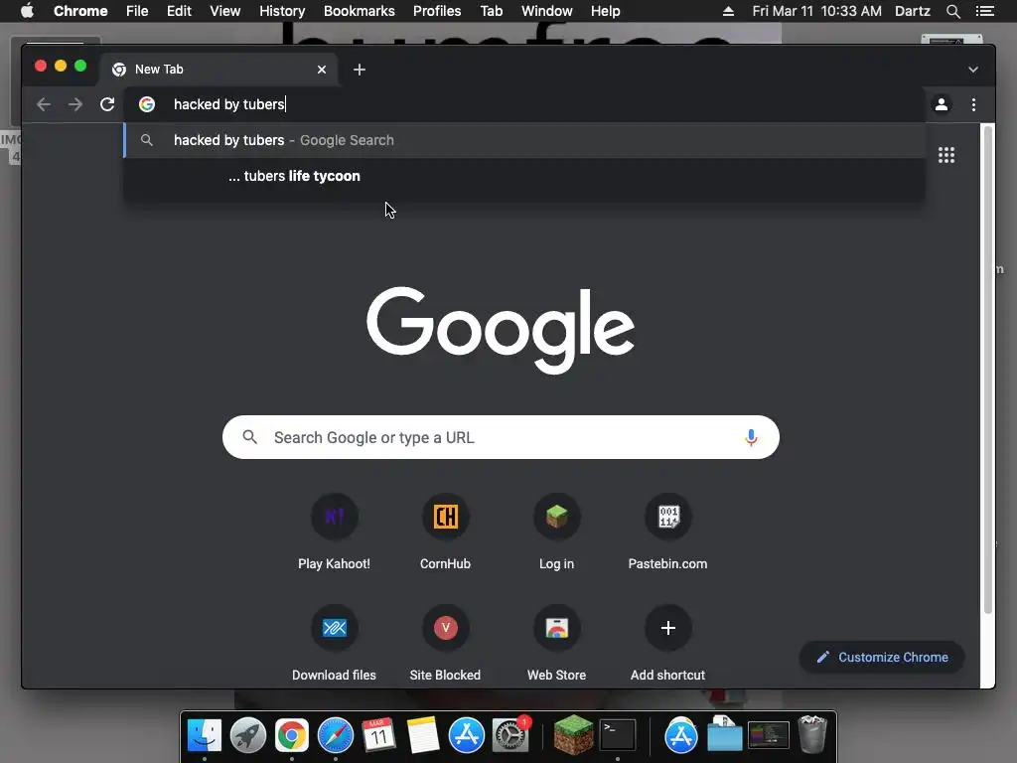Open Notes from the Dock
Image resolution: width=1017 pixels, height=763 pixels.
click(x=423, y=736)
